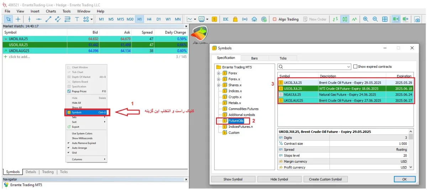Image resolution: width=427 pixels, height=190 pixels.
Task: Click Create Custom Symbol button
Action: [325, 179]
